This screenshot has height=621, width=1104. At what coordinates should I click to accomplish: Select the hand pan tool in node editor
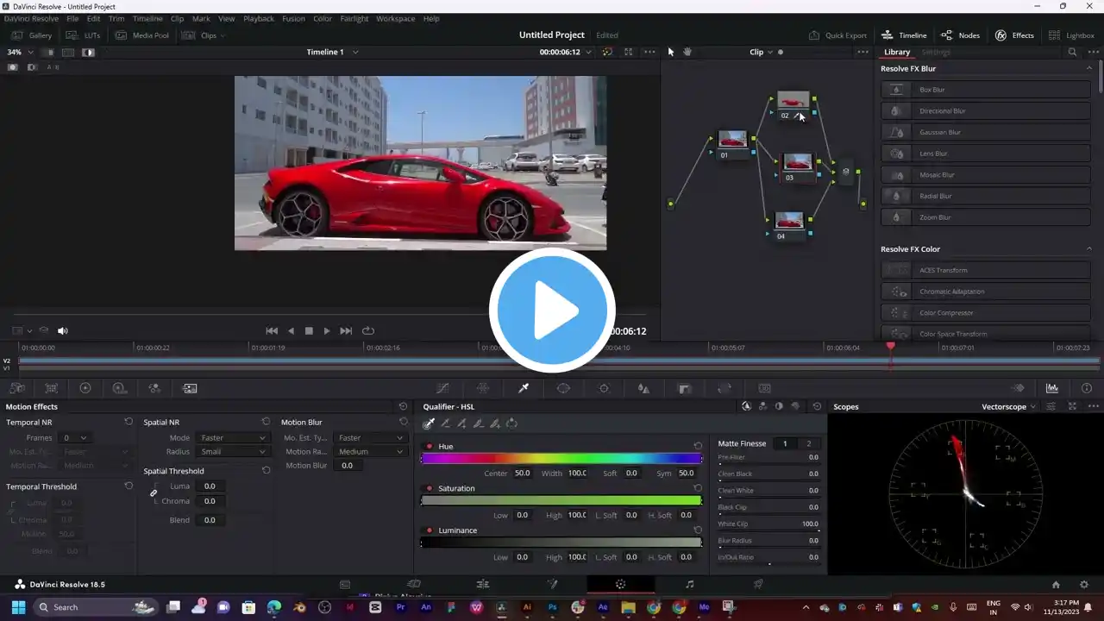687,52
